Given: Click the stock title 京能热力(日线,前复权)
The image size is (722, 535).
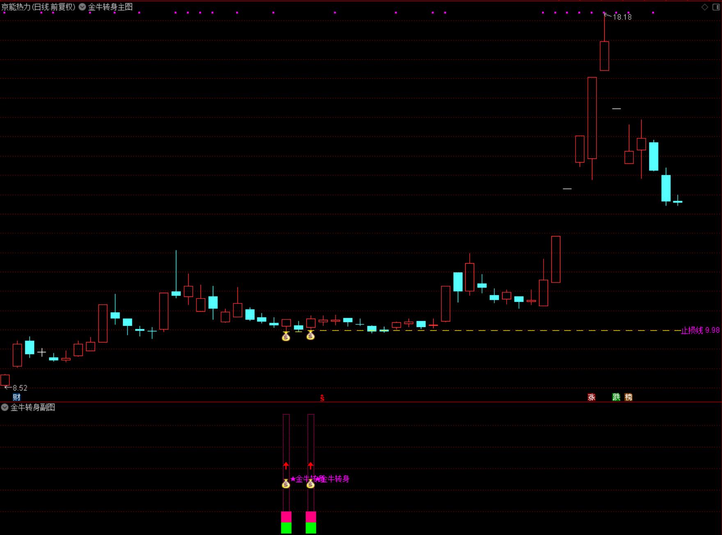Looking at the screenshot, I should coord(38,7).
